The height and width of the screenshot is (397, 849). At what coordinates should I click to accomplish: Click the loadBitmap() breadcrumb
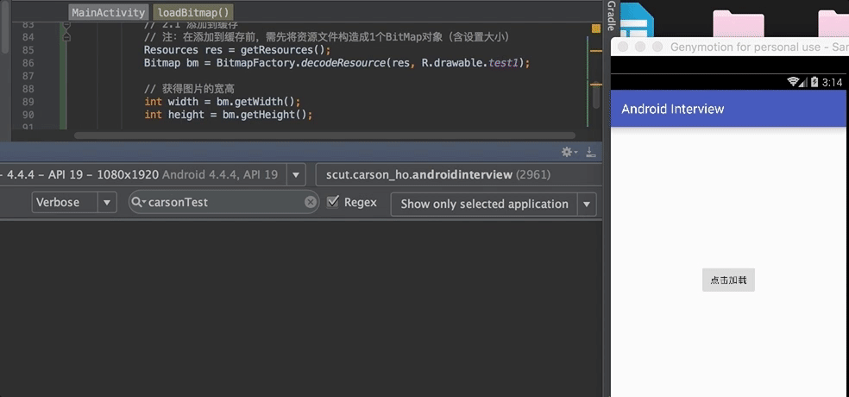(x=193, y=12)
